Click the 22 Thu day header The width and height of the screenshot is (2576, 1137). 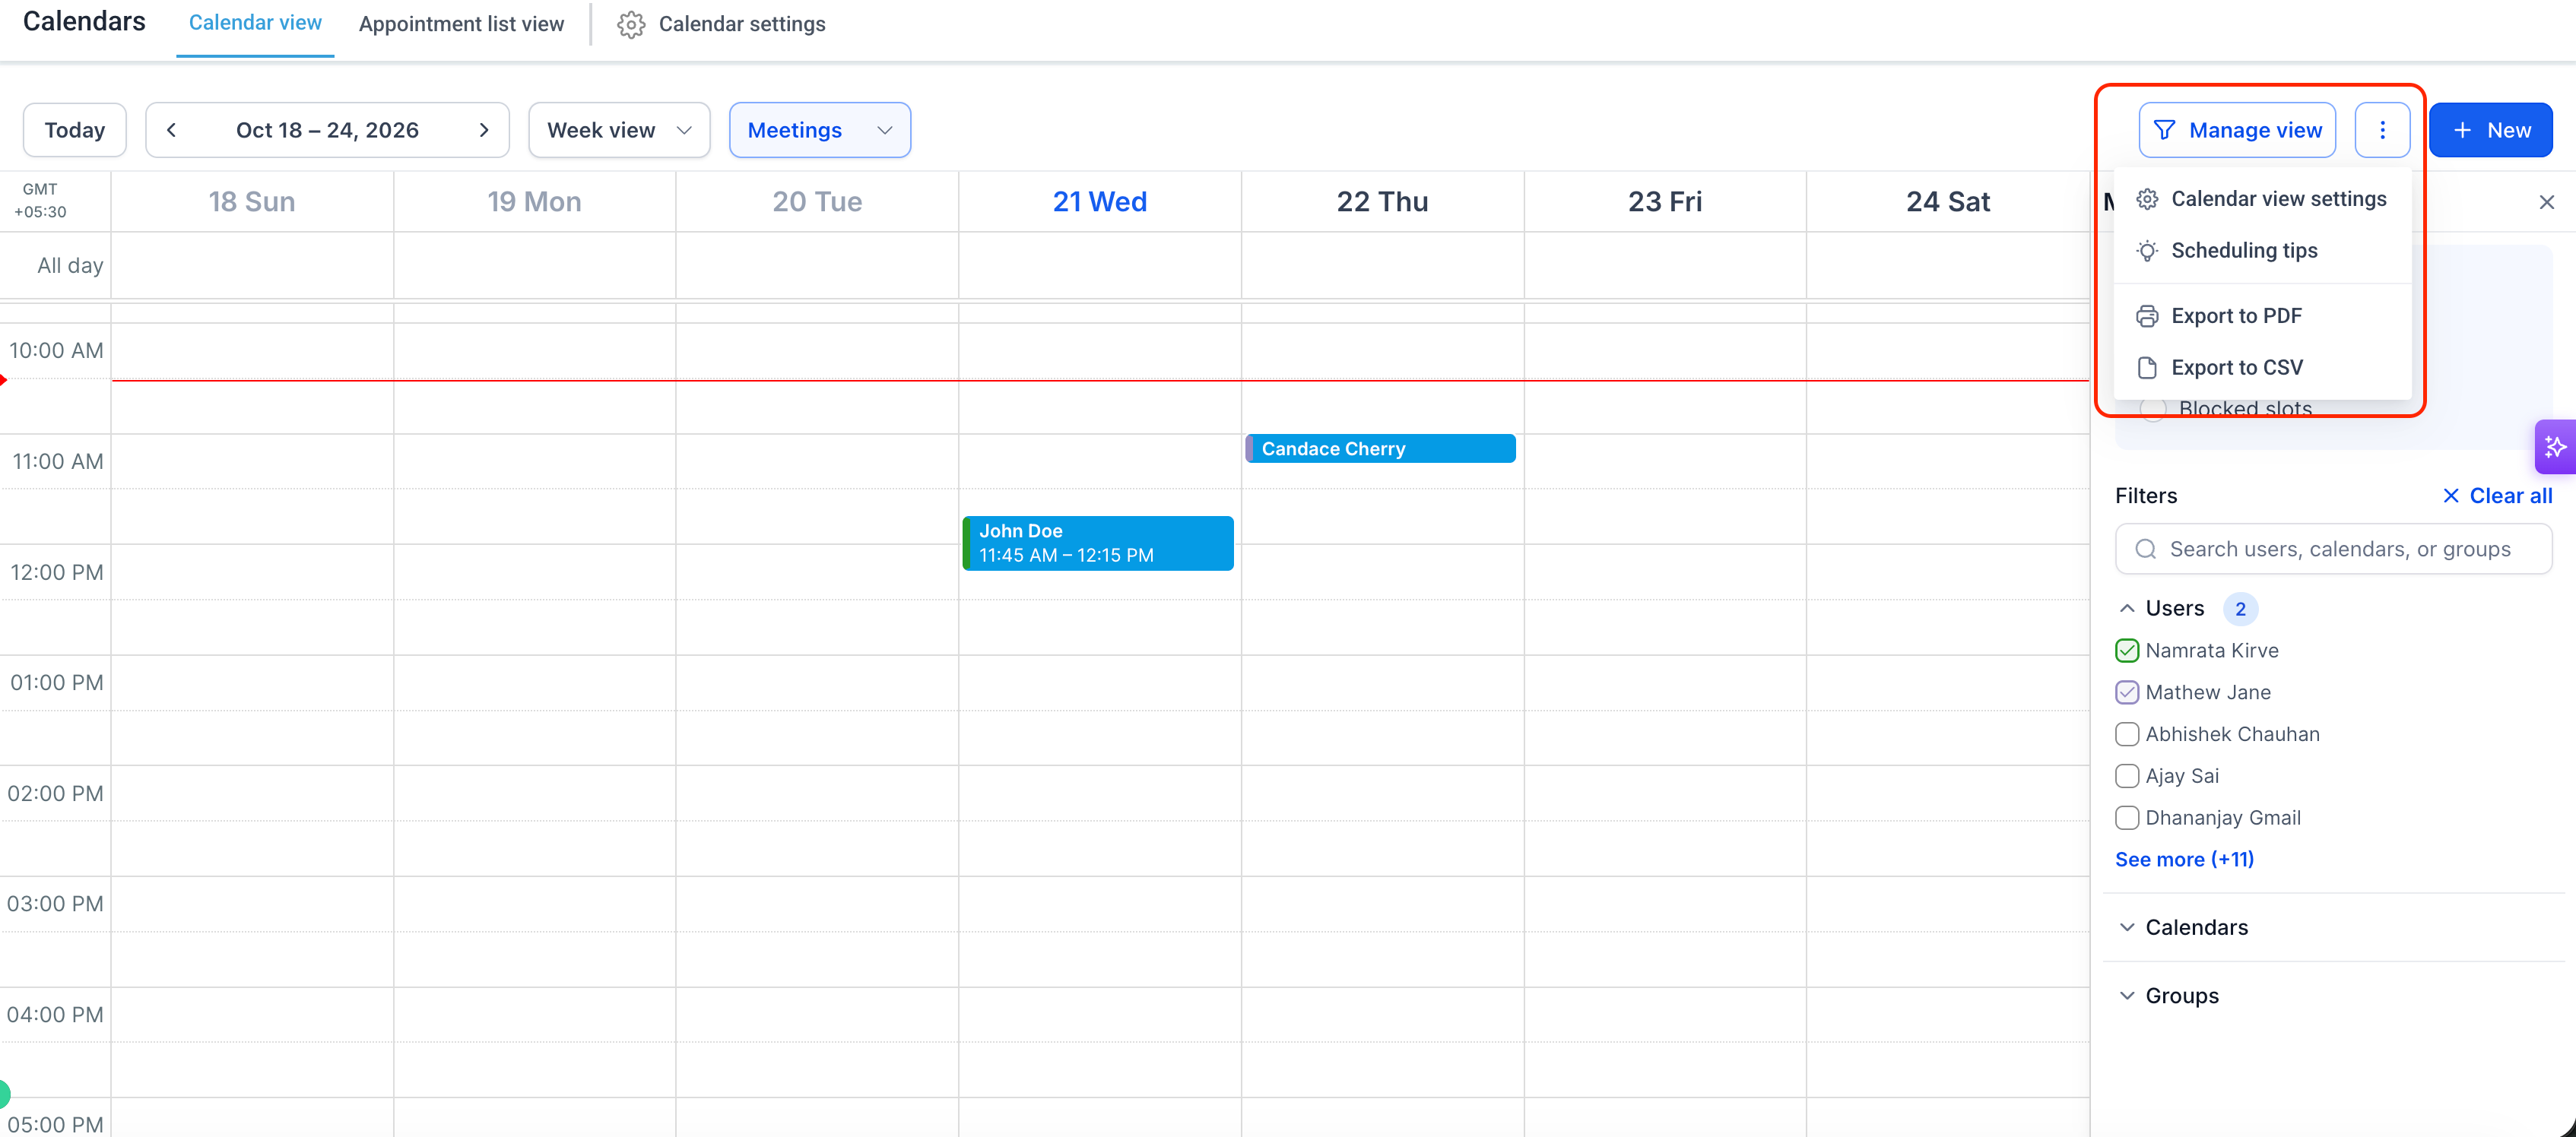click(x=1382, y=202)
